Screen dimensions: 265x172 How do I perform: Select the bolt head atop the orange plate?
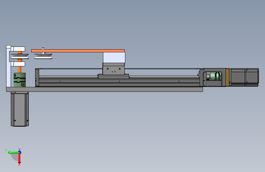(x=43, y=49)
